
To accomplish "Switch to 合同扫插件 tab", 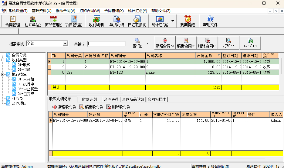I will tap(157, 99).
